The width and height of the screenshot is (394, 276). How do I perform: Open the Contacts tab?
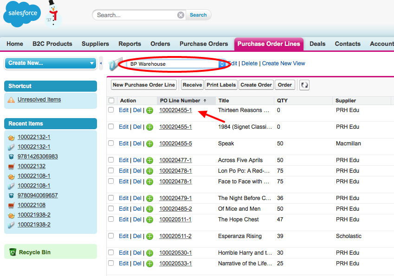pyautogui.click(x=348, y=44)
